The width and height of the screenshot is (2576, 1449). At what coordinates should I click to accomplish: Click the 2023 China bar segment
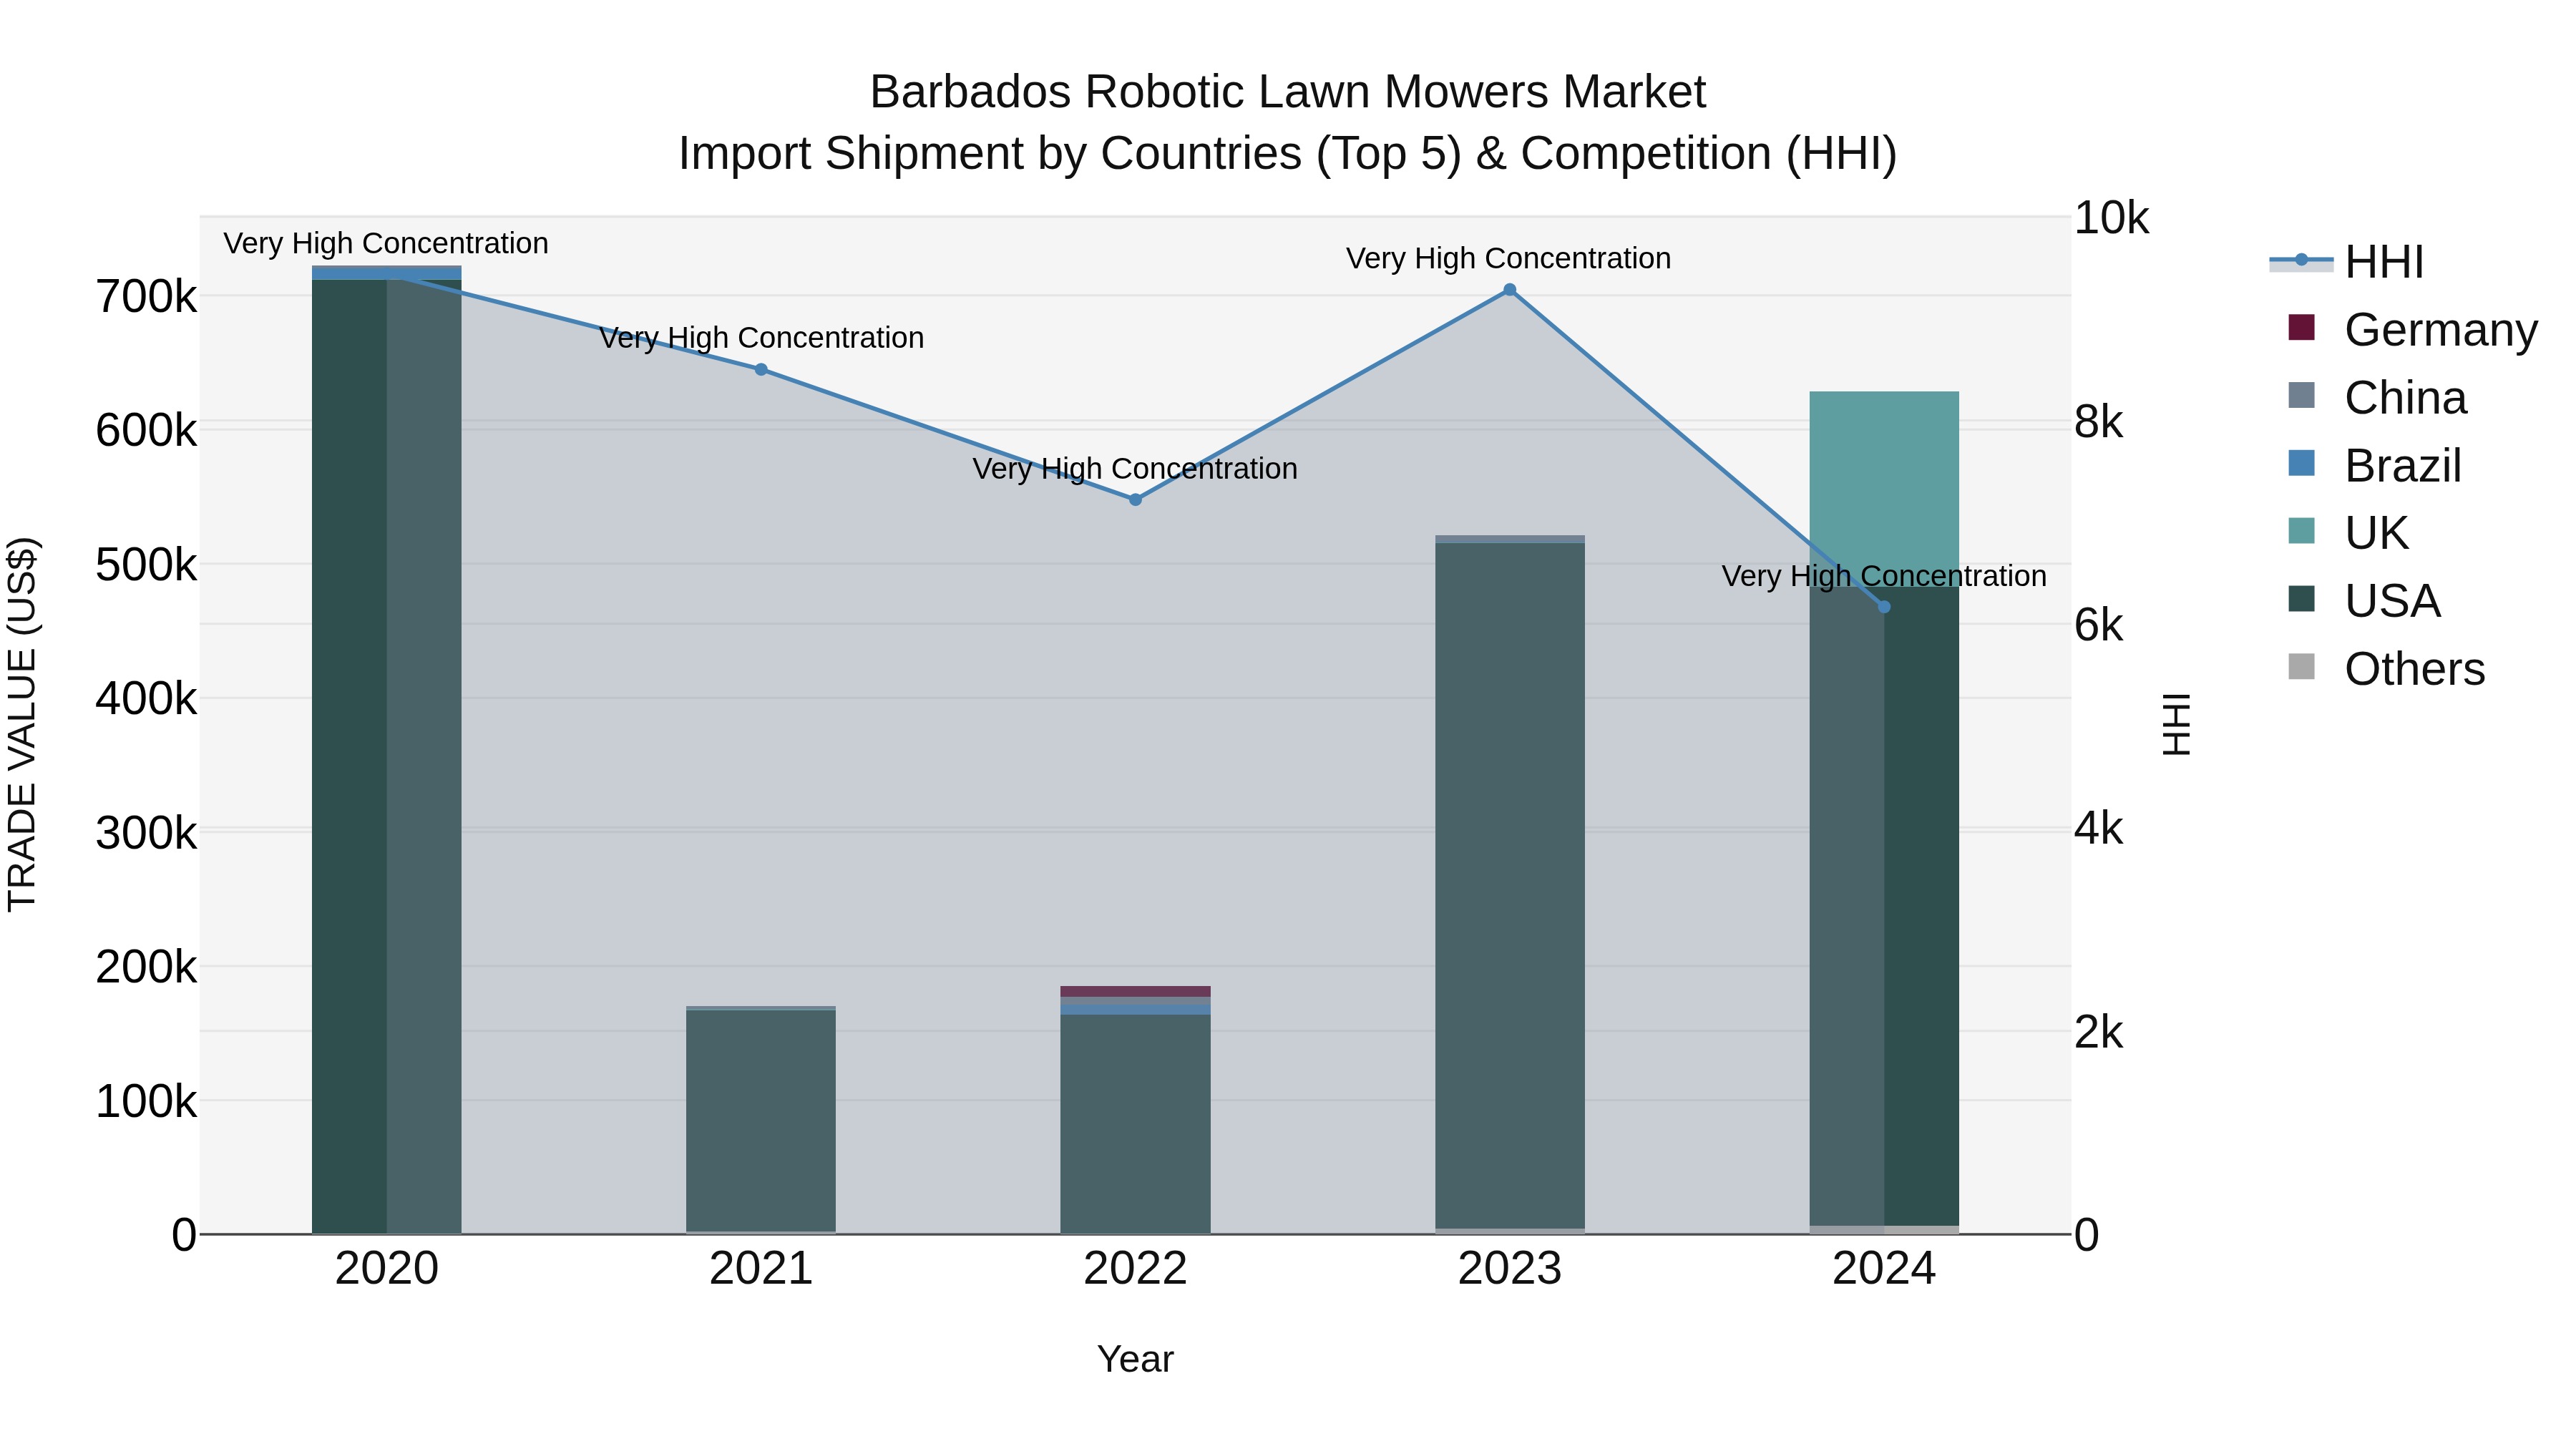(1510, 540)
